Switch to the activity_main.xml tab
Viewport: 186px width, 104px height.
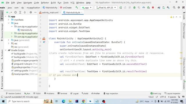pyautogui.click(x=50, y=12)
